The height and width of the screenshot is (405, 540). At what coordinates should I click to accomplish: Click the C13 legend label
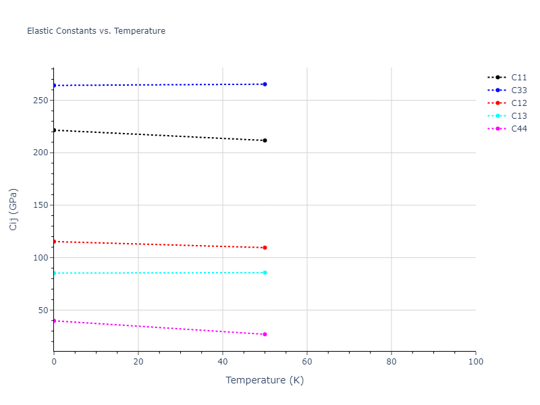pos(518,116)
